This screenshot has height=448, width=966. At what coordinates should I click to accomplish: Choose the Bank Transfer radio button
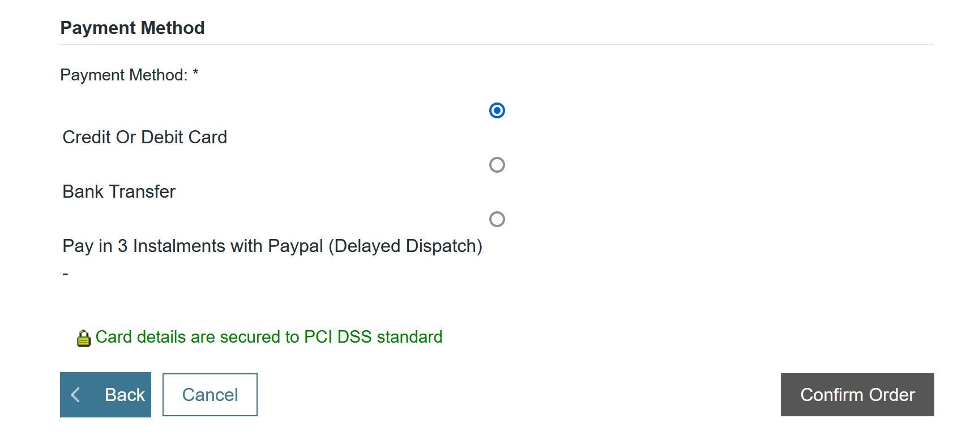click(x=497, y=165)
